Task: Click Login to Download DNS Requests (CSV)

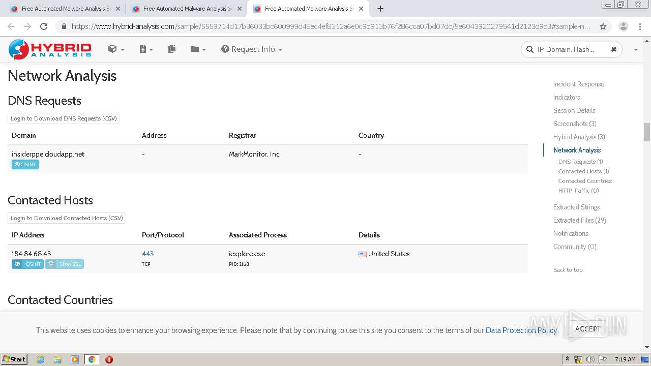Action: click(x=64, y=118)
